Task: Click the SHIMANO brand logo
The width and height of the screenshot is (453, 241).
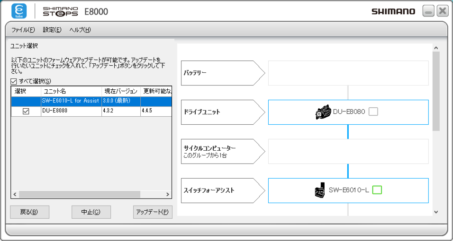Action: [393, 11]
